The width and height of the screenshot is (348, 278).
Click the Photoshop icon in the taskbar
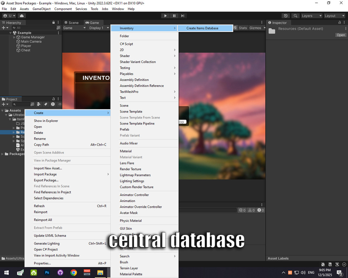click(47, 272)
